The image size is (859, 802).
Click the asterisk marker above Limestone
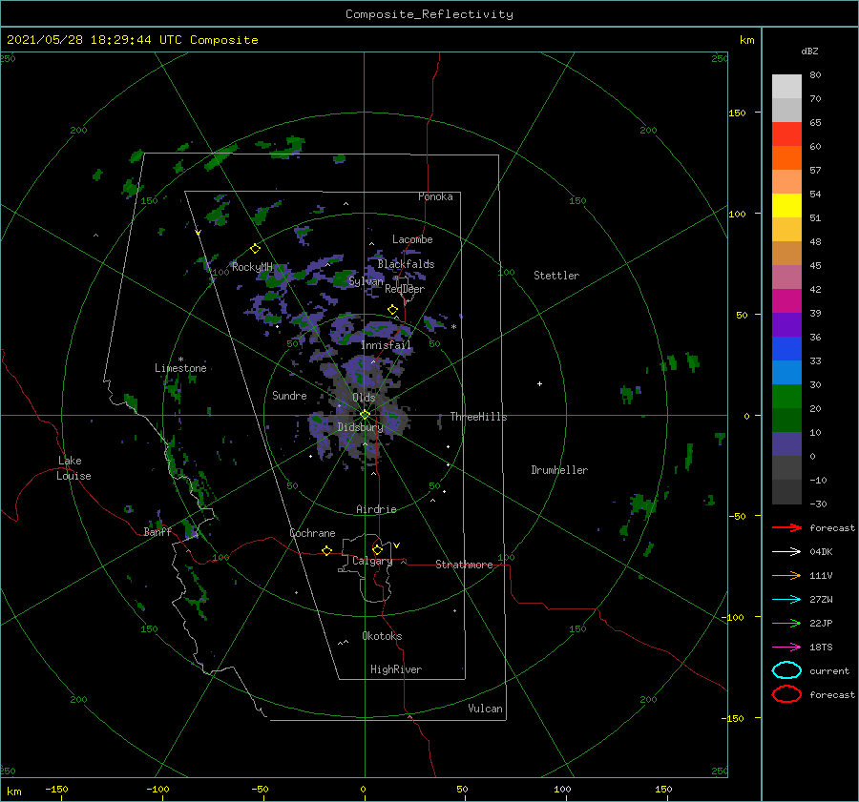point(180,360)
